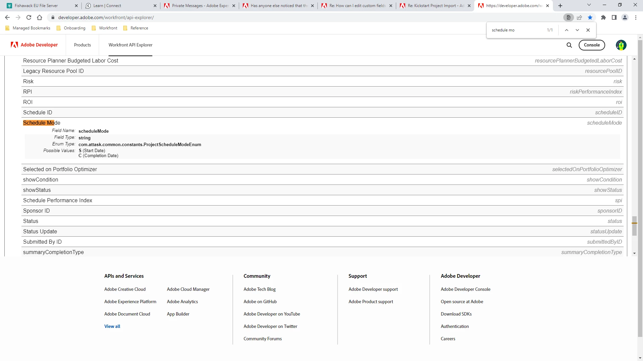This screenshot has height=361, width=643.
Task: Close the find-in-page bar
Action: [588, 30]
